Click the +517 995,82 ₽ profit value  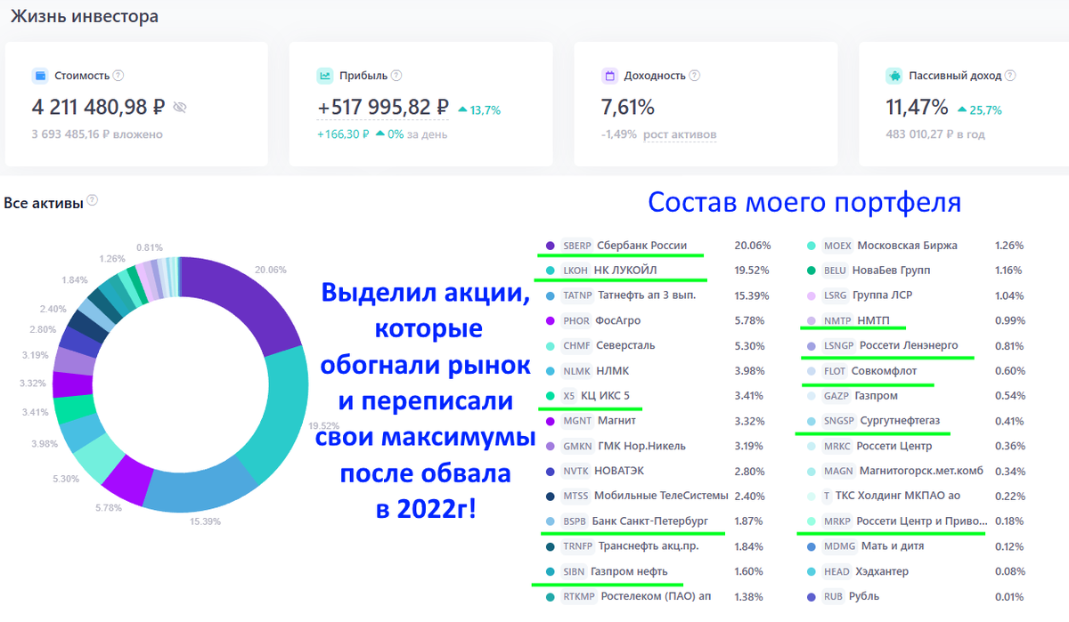click(x=383, y=108)
